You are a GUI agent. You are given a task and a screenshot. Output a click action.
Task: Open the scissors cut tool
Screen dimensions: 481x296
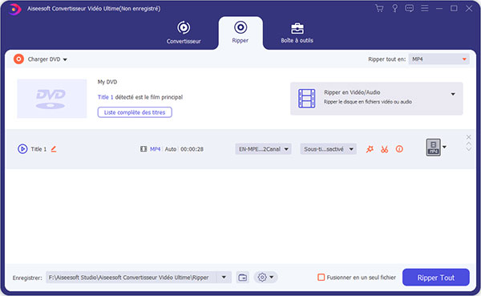tap(384, 149)
